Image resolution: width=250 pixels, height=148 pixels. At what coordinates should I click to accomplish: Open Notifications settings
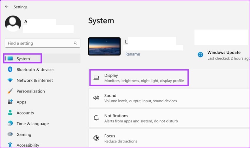click(116, 116)
